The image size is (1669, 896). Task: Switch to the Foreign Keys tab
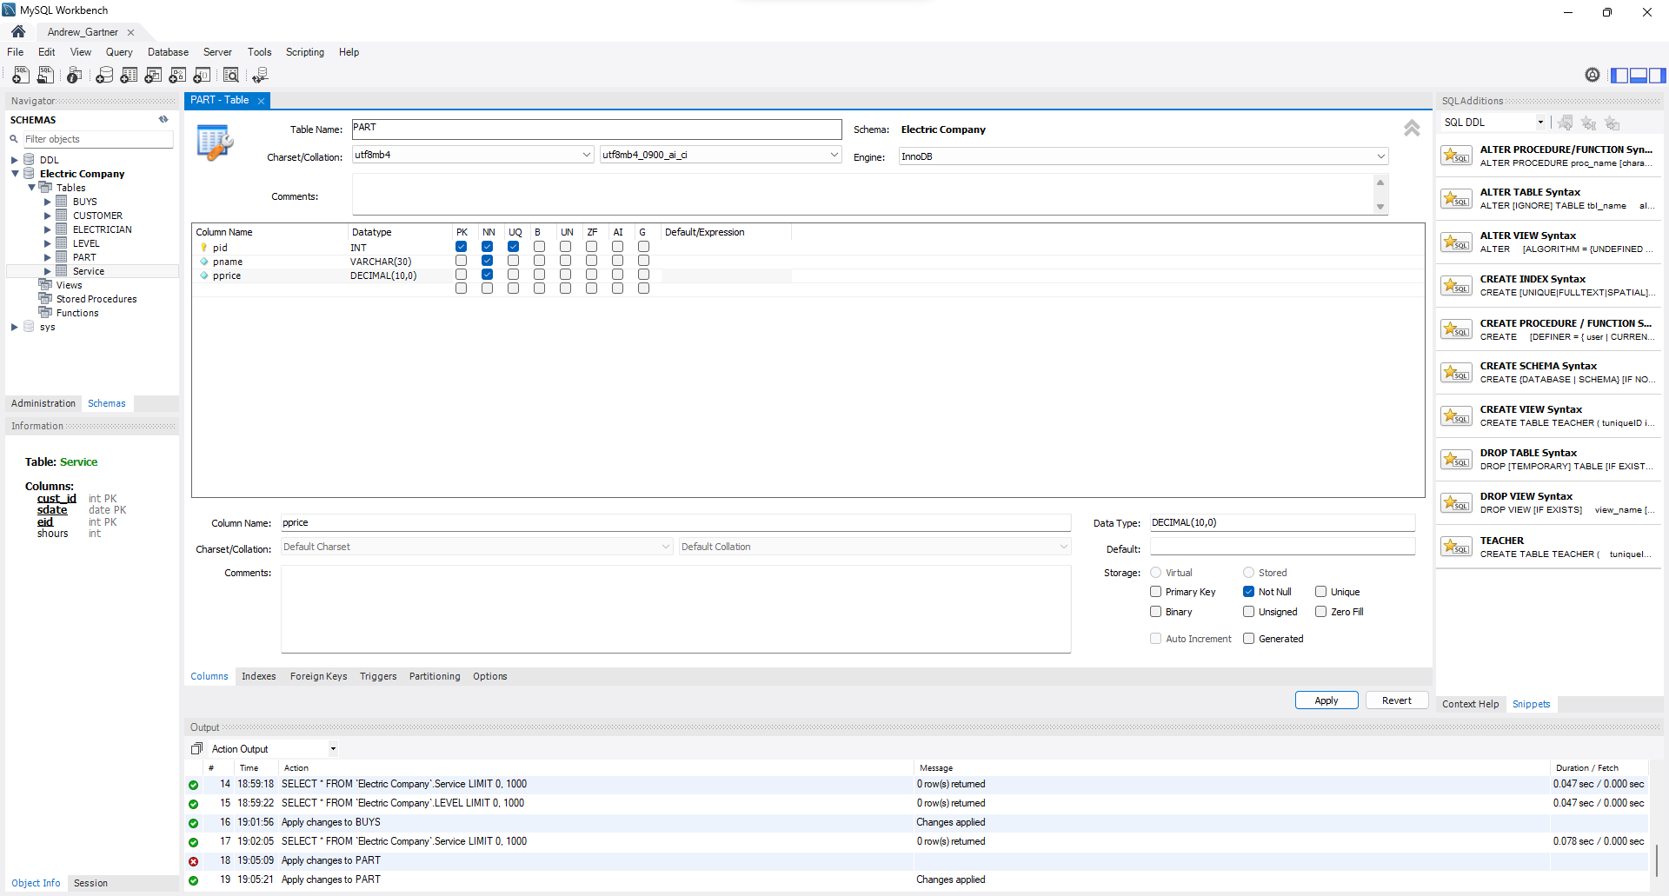pyautogui.click(x=318, y=676)
